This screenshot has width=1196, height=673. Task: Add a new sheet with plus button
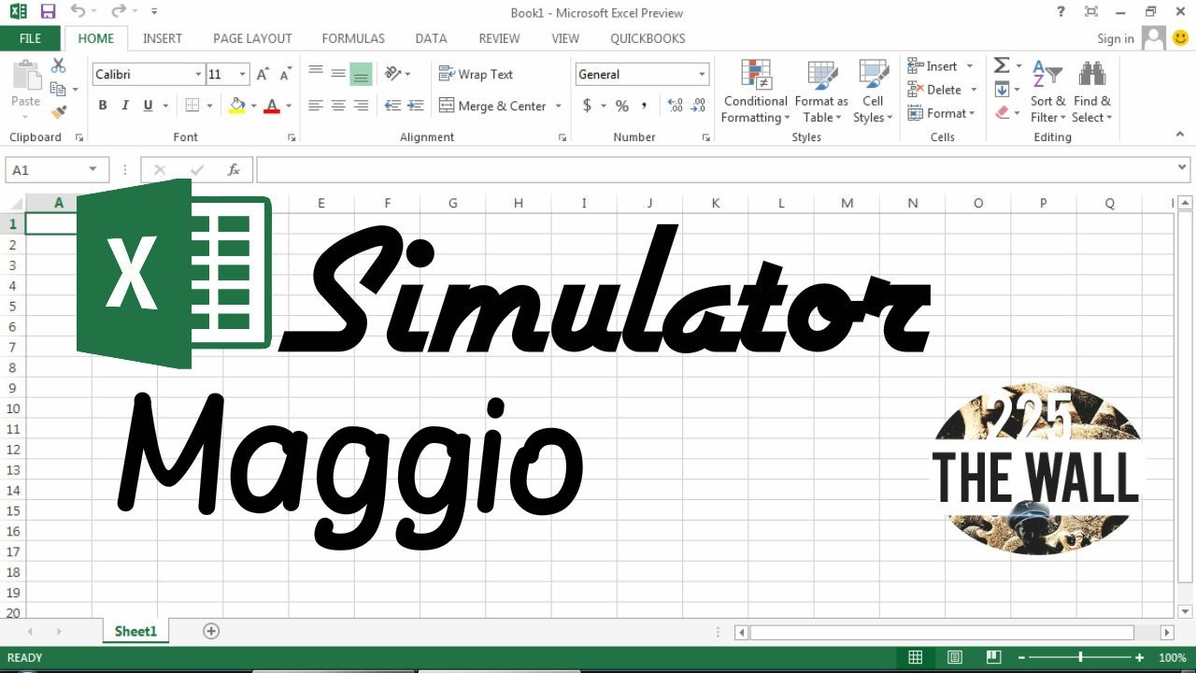point(211,631)
